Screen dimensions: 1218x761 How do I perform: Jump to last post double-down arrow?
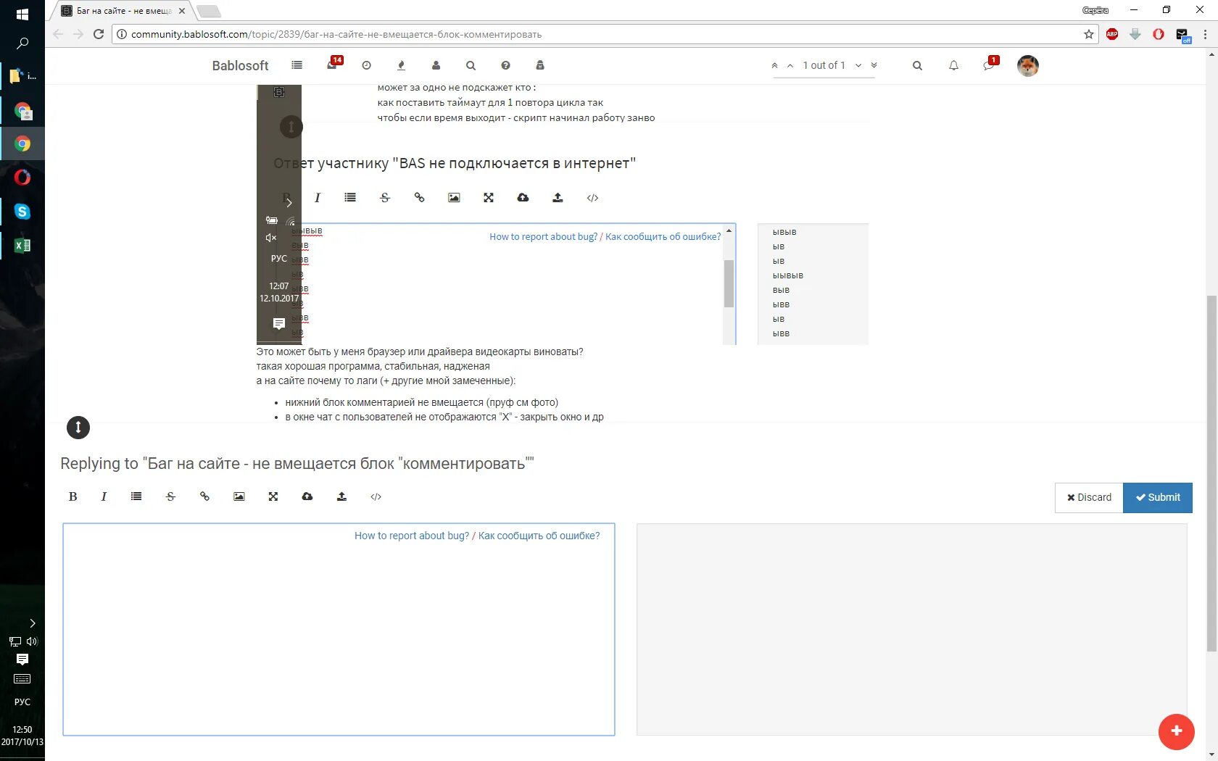[x=874, y=65]
